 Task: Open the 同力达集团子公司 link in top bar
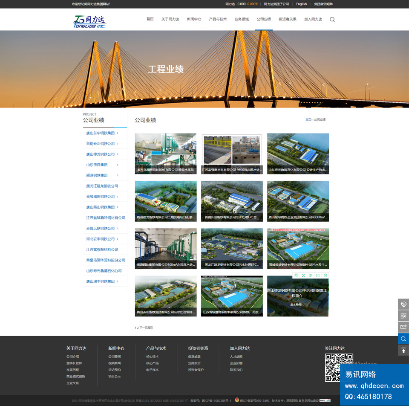pyautogui.click(x=277, y=4)
